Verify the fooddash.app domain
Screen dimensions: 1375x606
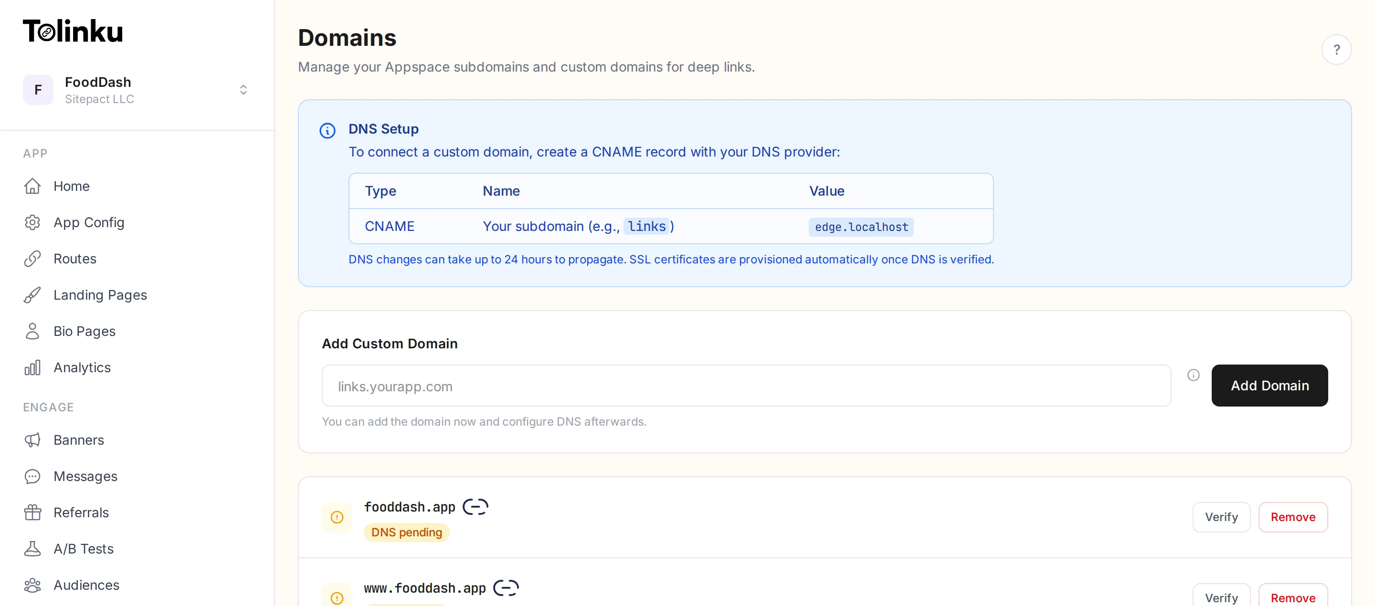point(1221,517)
